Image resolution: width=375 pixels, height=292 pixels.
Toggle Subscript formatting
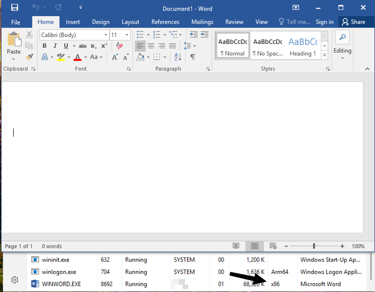click(x=94, y=46)
